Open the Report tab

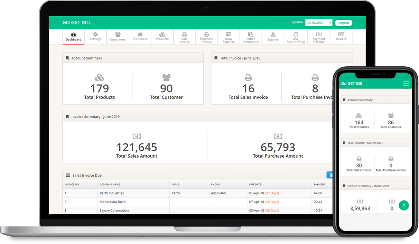(341, 37)
